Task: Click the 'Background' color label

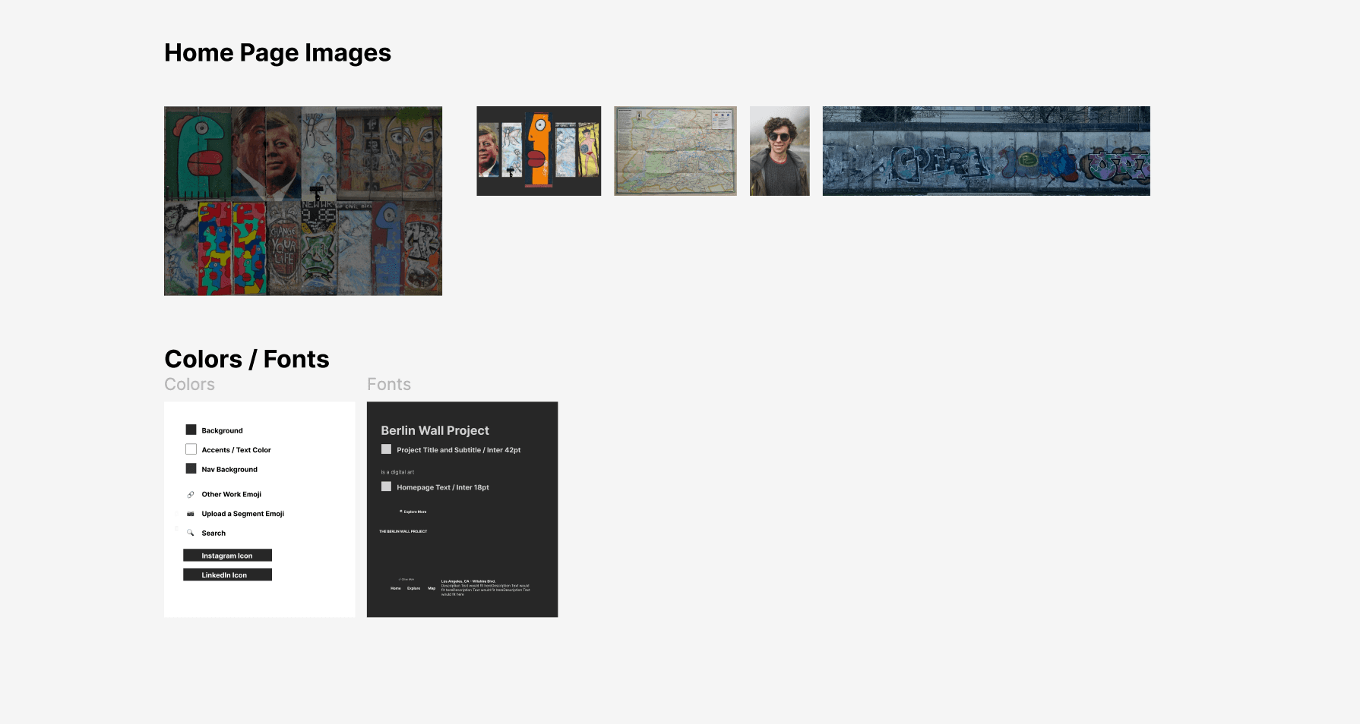Action: [222, 430]
